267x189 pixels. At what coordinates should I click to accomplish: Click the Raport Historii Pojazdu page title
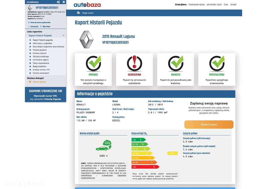pyautogui.click(x=99, y=22)
